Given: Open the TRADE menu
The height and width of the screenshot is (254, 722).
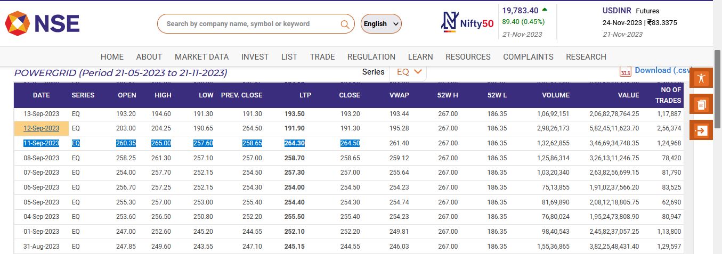Looking at the screenshot, I should (322, 56).
